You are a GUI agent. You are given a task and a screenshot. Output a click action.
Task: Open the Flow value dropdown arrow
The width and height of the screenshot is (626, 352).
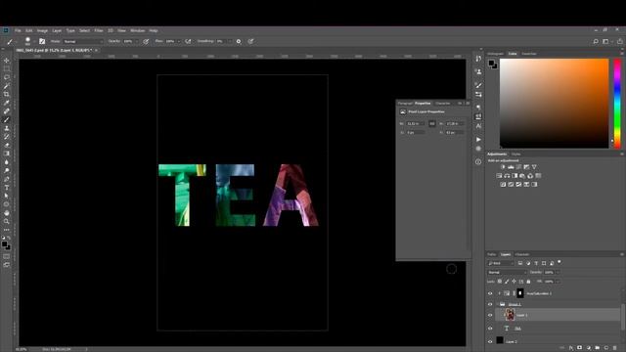179,41
